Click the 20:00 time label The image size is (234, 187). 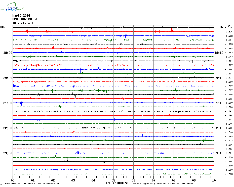[8, 78]
